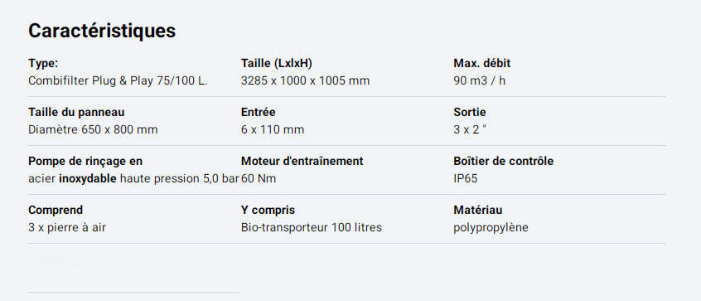Click the 3 x 2 " value
Viewport: 701px width, 301px height.
click(x=470, y=129)
